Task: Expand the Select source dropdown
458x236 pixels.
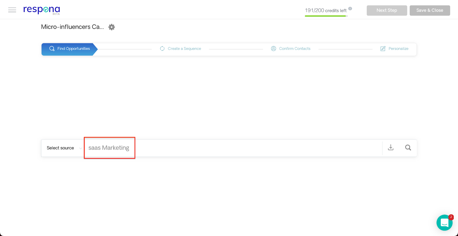Action: [x=64, y=148]
